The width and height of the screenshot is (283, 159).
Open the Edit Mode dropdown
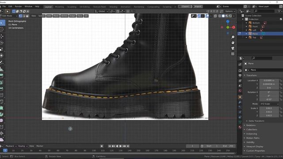tap(9, 16)
